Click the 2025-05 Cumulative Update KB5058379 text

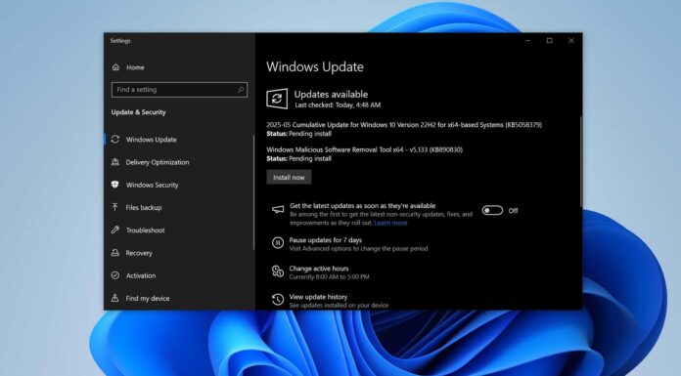(404, 125)
